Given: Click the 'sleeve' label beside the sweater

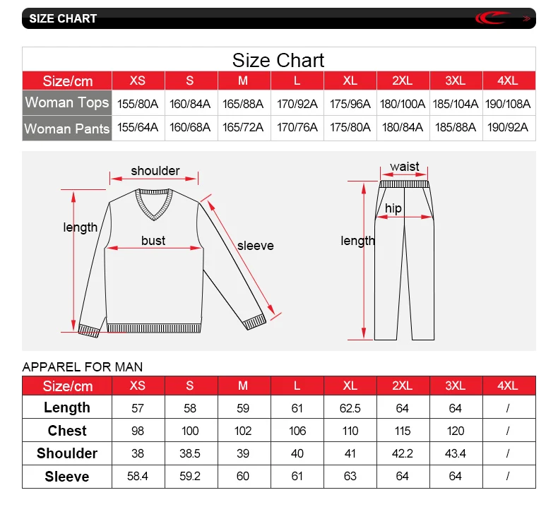Looking at the screenshot, I should coord(256,246).
